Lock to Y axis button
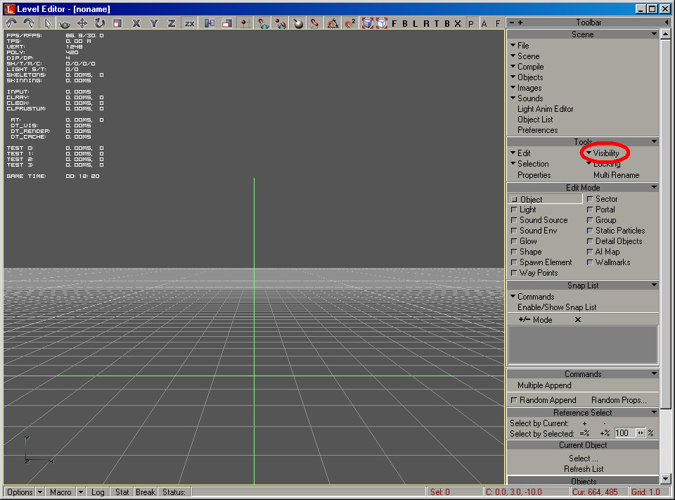675x500 pixels. coord(154,23)
